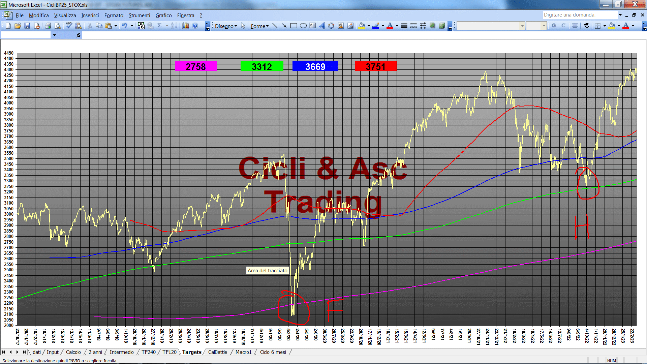The width and height of the screenshot is (647, 364).
Task: Run the ABC spelling check
Action: point(69,26)
